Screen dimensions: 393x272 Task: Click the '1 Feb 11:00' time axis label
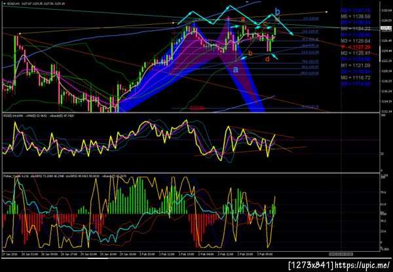[x=167, y=254]
